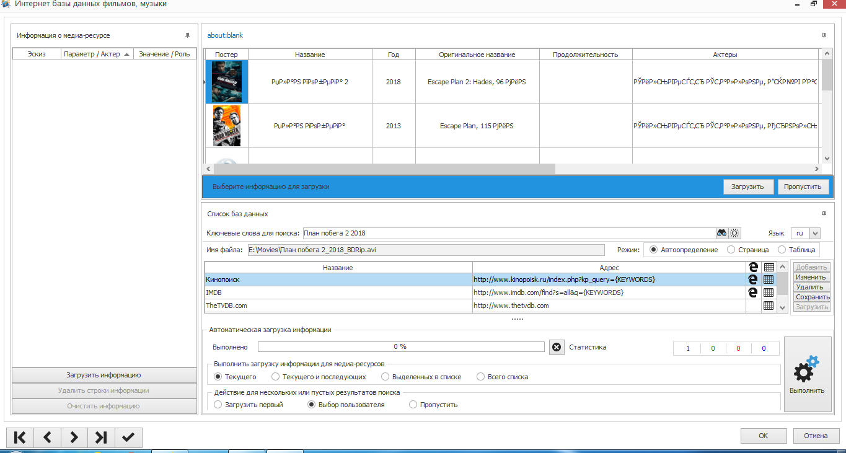Click year cell 2018
The height and width of the screenshot is (453, 846).
394,82
